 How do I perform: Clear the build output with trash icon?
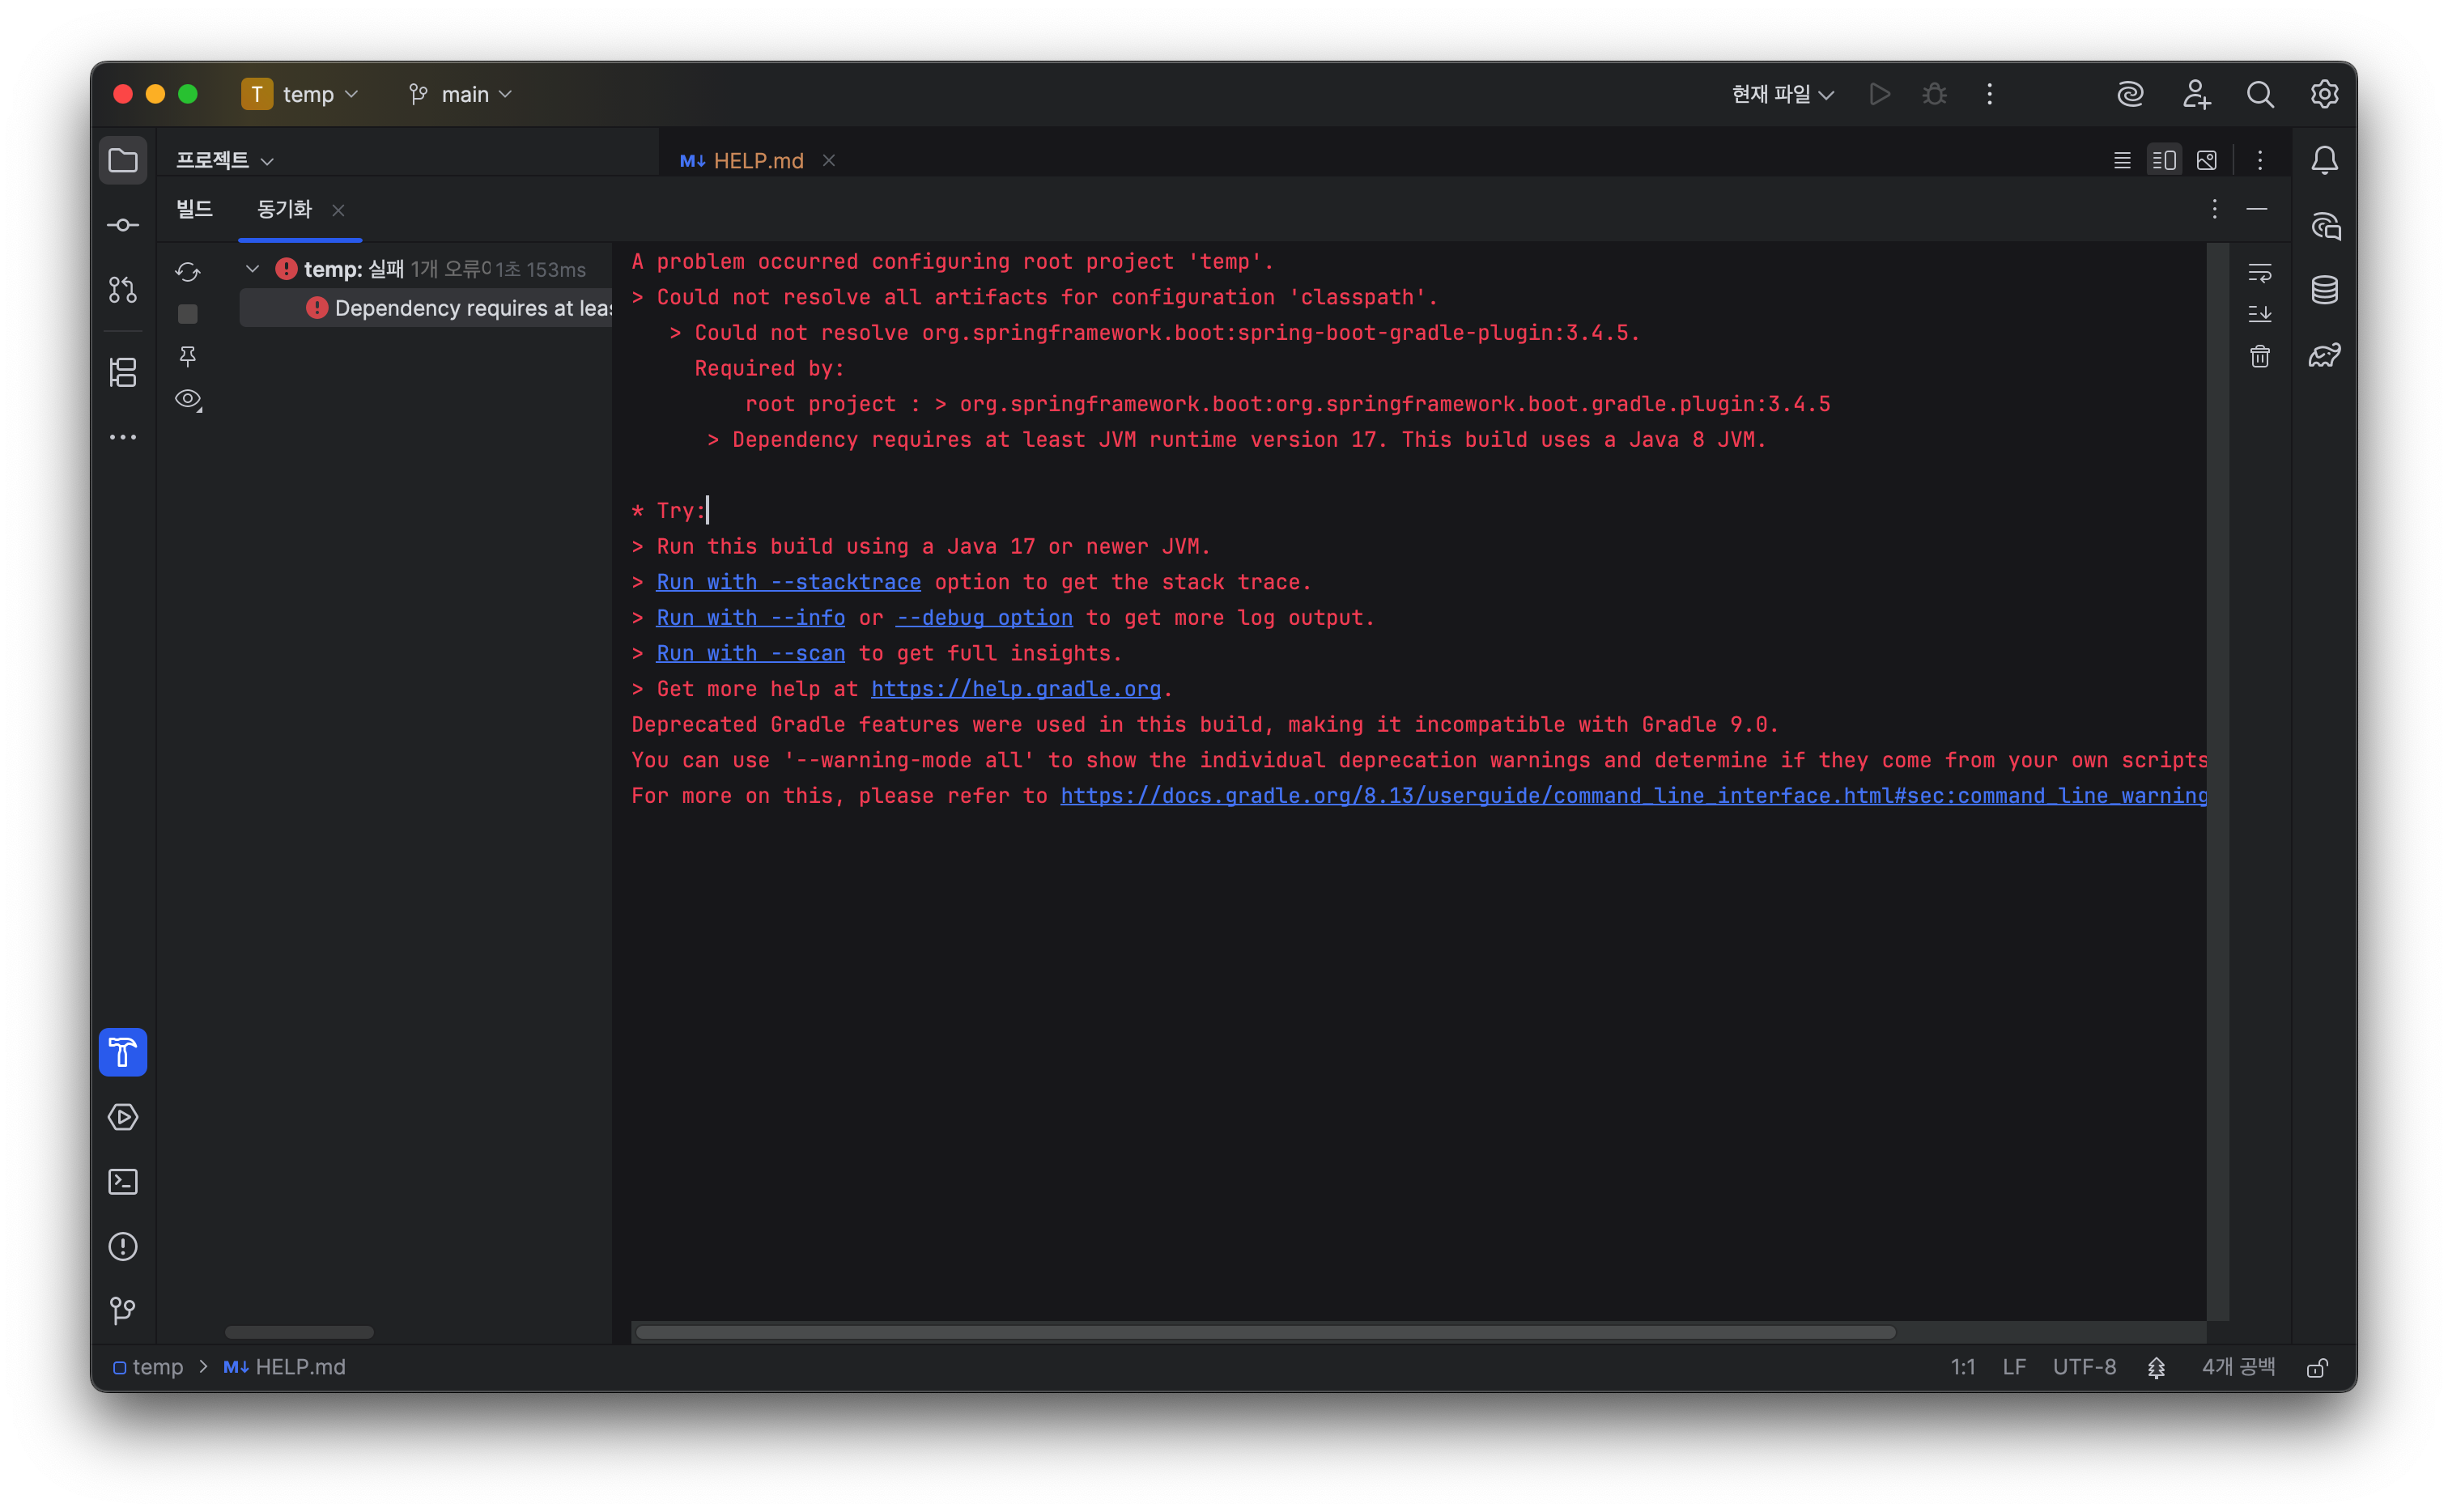tap(2260, 356)
